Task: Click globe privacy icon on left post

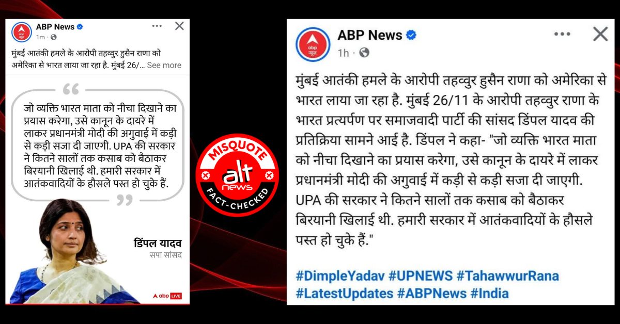Action: point(54,37)
